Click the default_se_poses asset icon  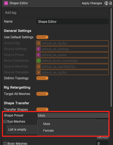tap(39, 55)
